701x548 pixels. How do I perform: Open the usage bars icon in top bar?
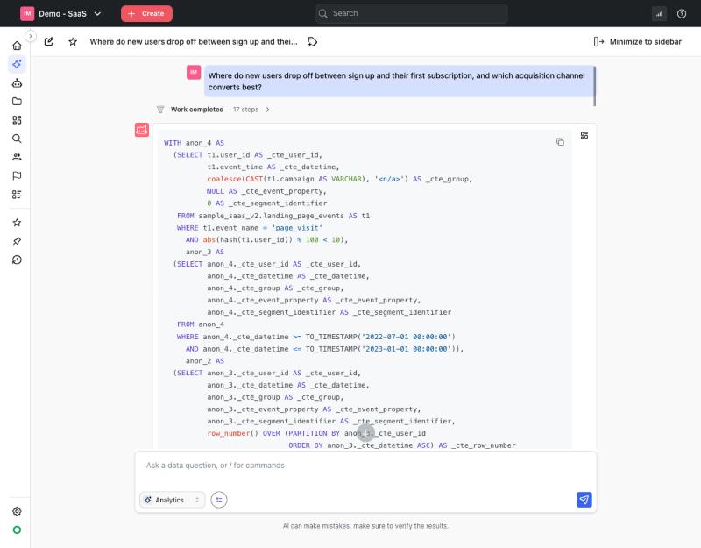[x=660, y=13]
